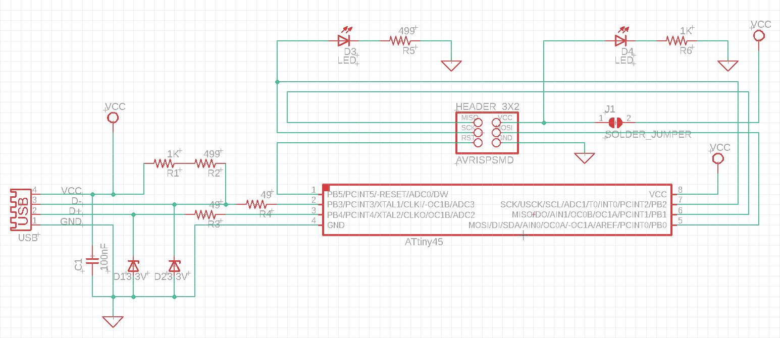Viewport: 780px width, 338px height.
Task: Click the USB connector's VCC pin label
Action: 71,191
